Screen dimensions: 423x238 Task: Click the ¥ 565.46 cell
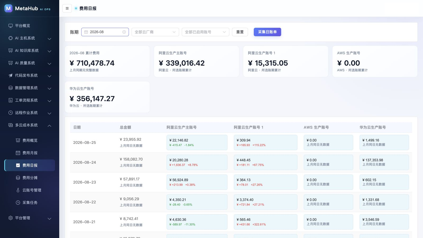click(265, 222)
